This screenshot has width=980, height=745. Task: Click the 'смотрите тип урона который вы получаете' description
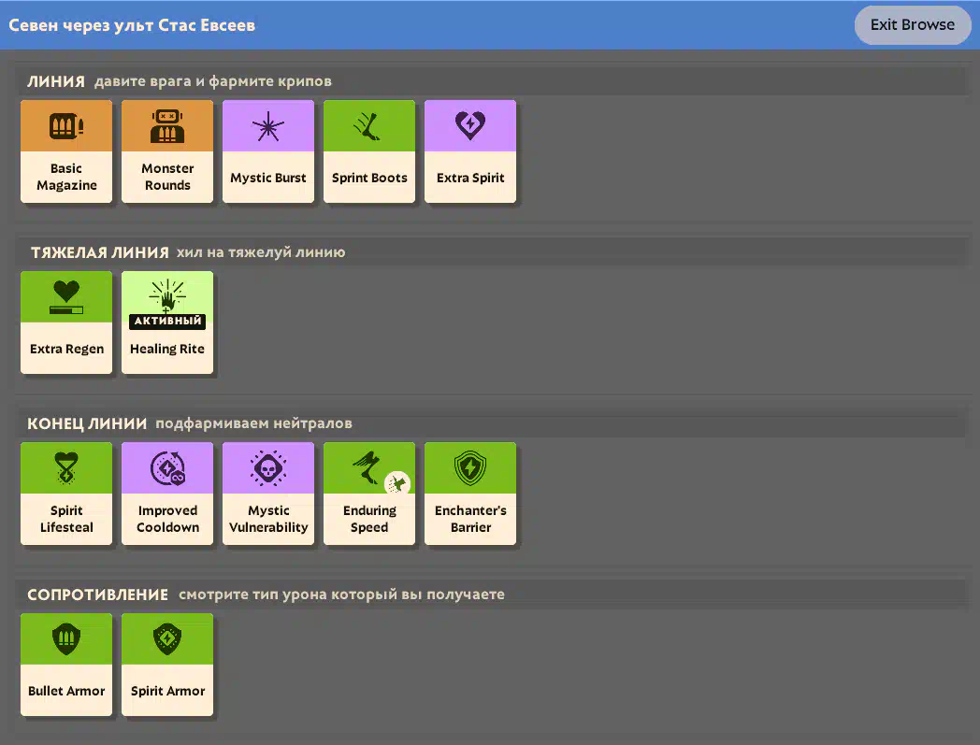pos(341,595)
